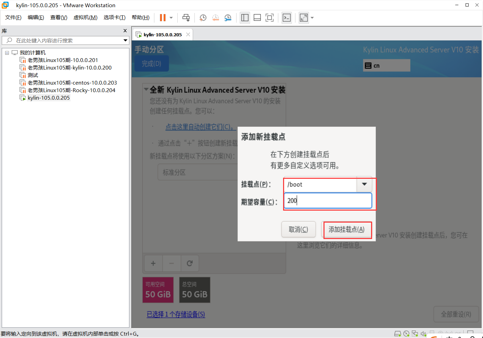
Task: Toggle the library sidebar view
Action: pyautogui.click(x=245, y=18)
